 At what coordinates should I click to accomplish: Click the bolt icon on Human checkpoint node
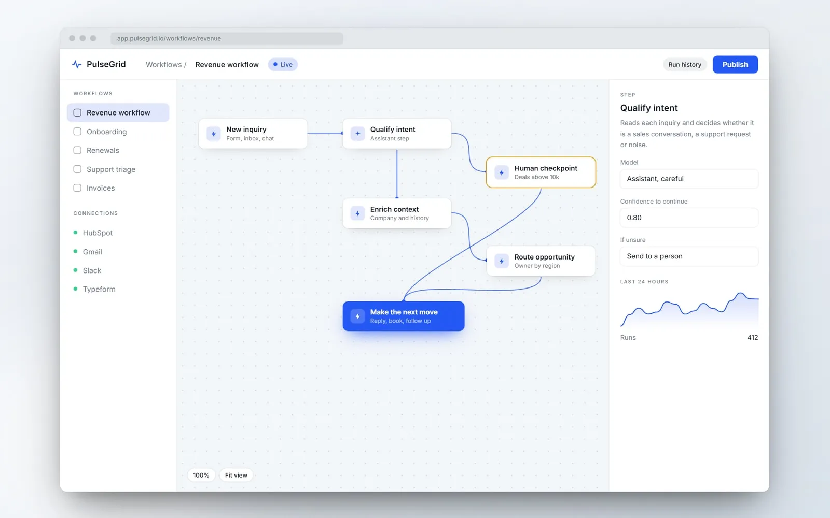point(502,172)
